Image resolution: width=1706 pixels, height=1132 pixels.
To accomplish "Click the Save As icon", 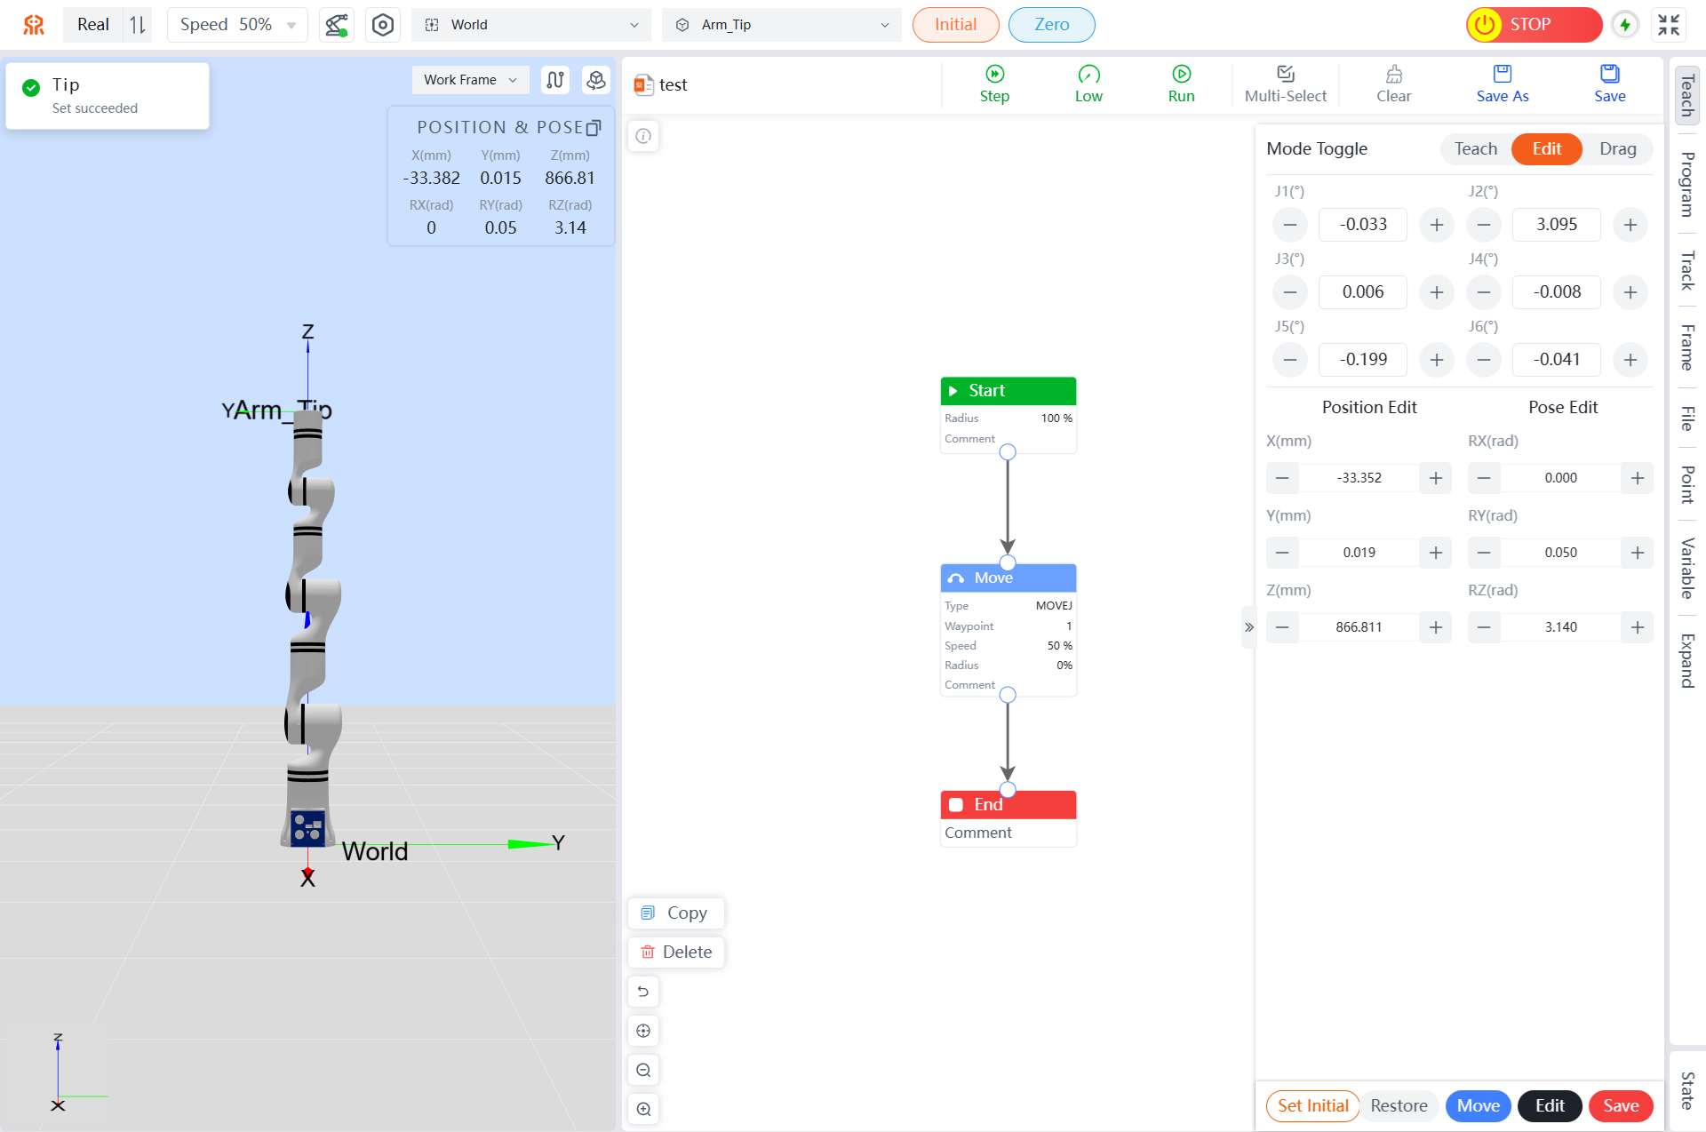I will click(x=1502, y=74).
